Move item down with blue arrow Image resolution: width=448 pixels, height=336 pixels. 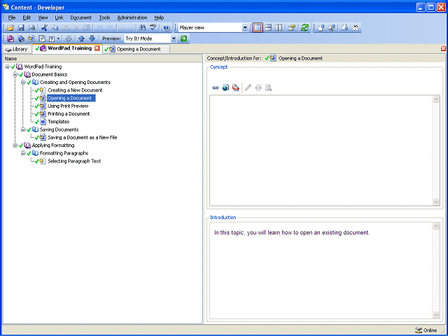coord(92,38)
